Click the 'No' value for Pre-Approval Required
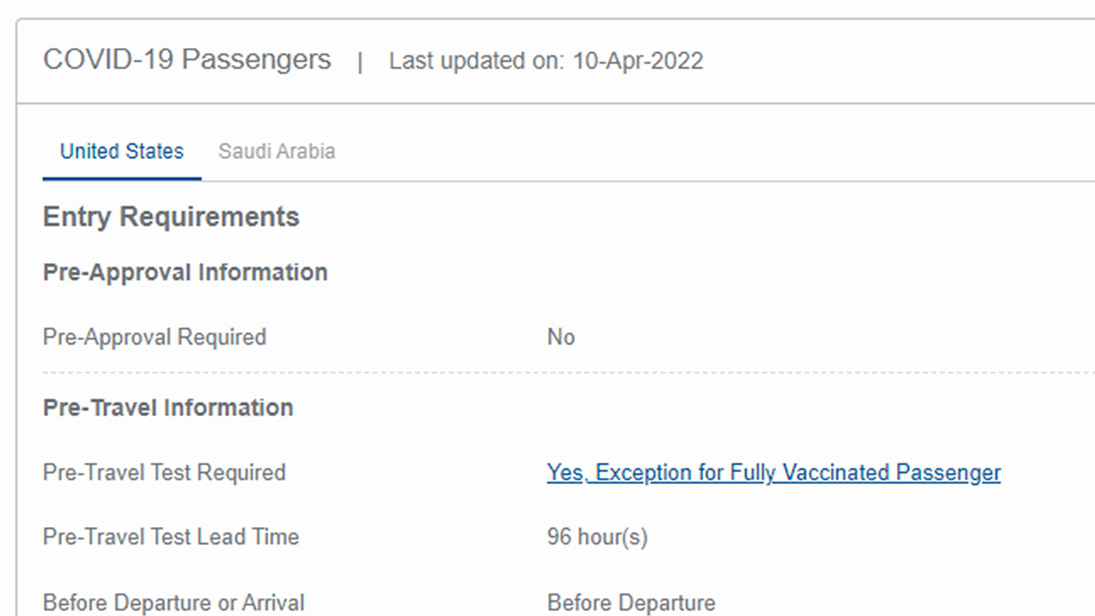Image resolution: width=1095 pixels, height=616 pixels. click(x=561, y=337)
